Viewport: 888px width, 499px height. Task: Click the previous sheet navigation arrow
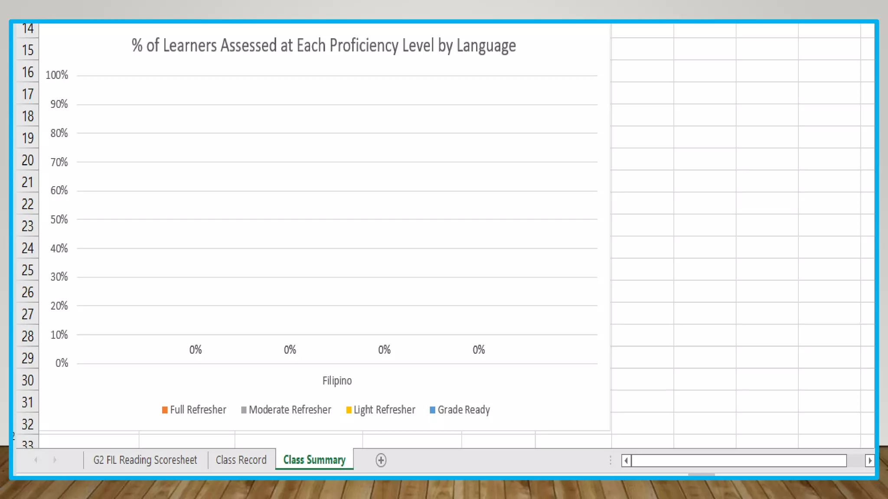click(36, 460)
